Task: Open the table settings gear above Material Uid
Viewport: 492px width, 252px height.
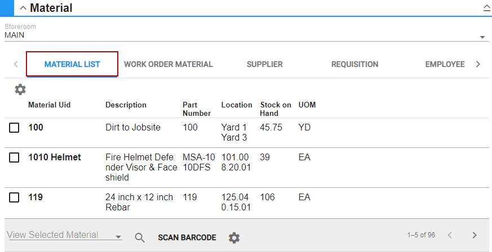Action: 20,89
